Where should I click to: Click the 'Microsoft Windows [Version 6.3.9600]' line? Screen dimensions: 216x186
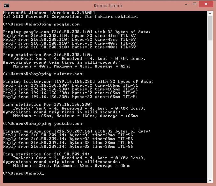[x=49, y=13]
